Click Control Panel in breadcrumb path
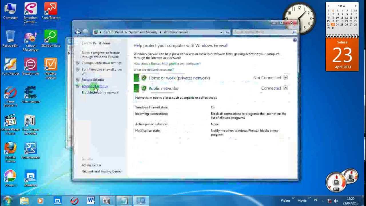This screenshot has height=206, width=366. click(113, 32)
